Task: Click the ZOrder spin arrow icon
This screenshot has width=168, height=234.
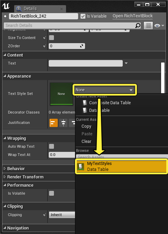Action: (82, 46)
